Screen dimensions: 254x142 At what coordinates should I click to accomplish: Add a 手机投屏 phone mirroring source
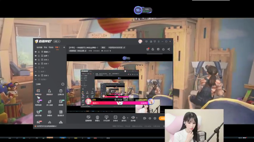coord(106,118)
